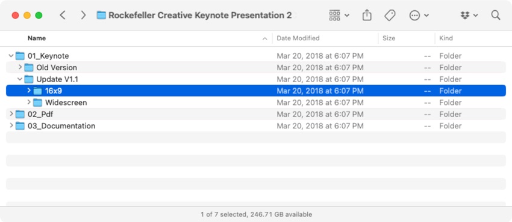This screenshot has width=512, height=222.
Task: Click the 03_Documentation folder icon
Action: (x=20, y=126)
